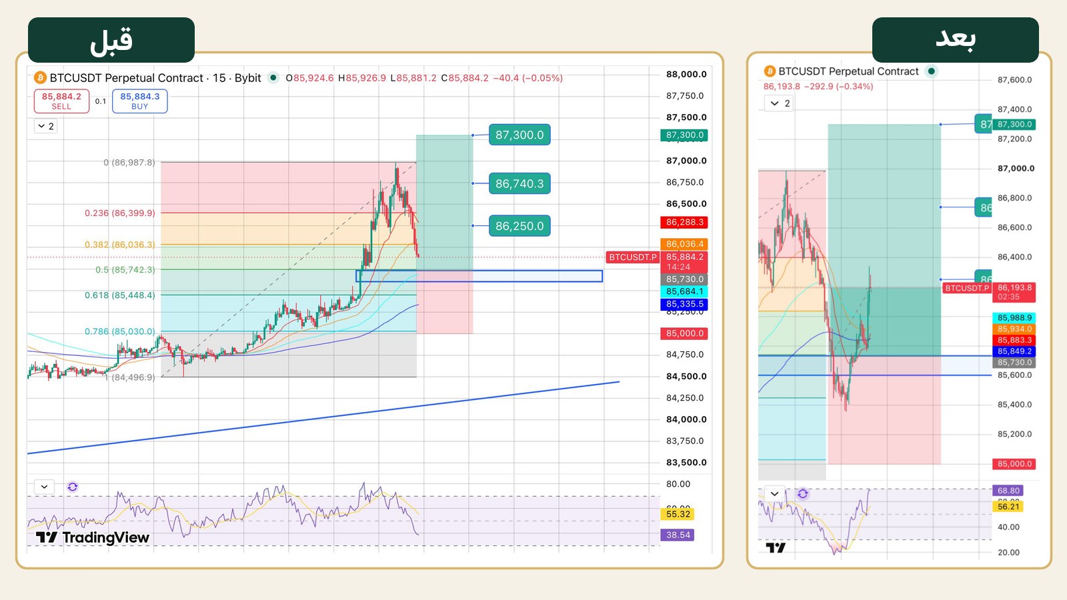Click the green market status dot beside Bybit

pos(273,77)
